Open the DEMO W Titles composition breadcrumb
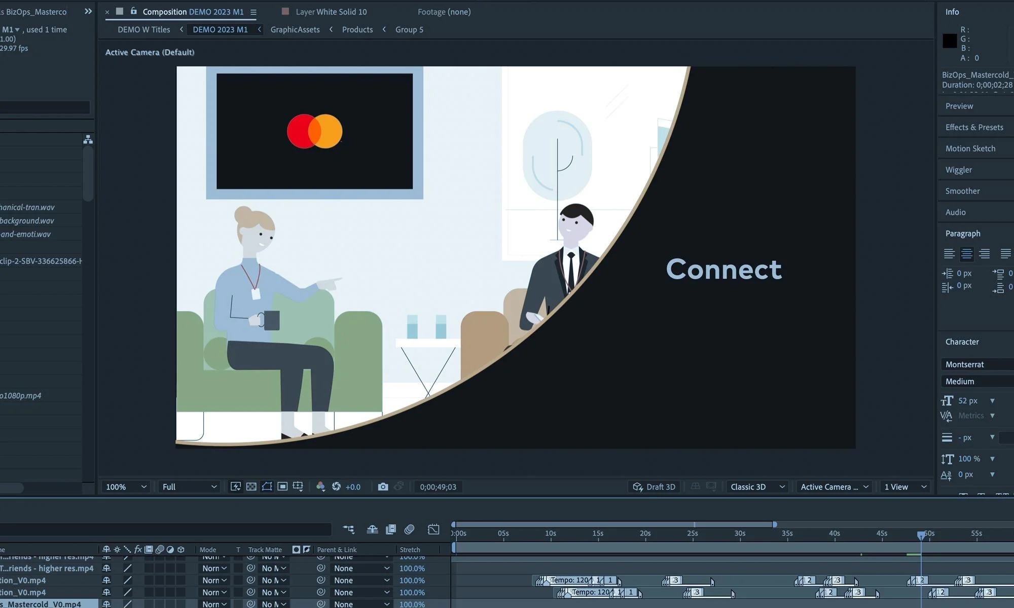Viewport: 1014px width, 608px height. (144, 29)
